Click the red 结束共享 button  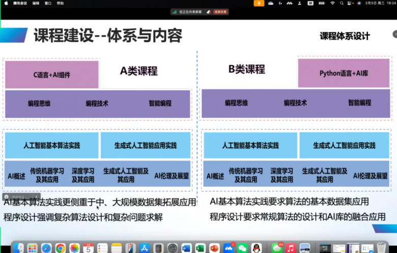click(220, 12)
